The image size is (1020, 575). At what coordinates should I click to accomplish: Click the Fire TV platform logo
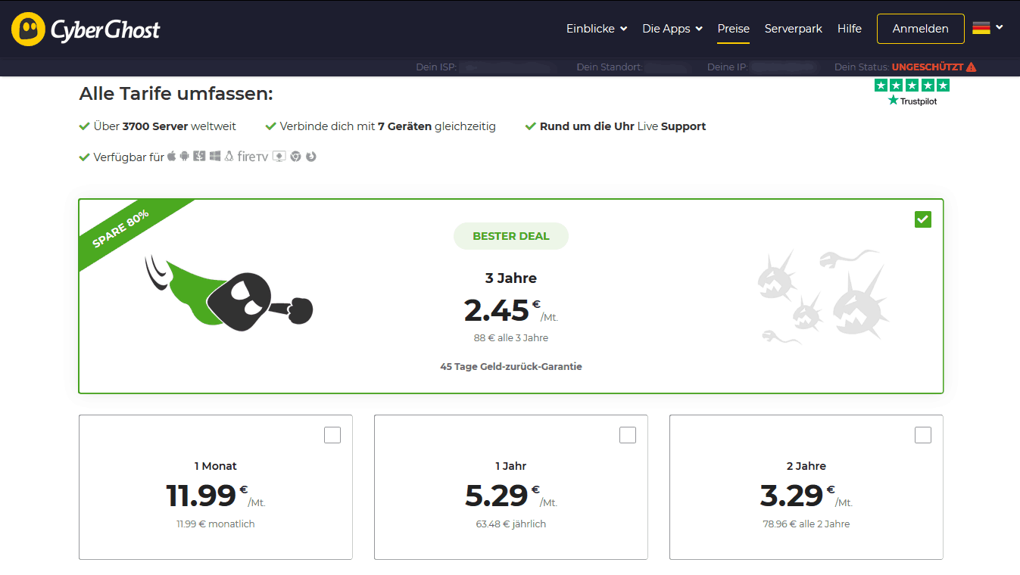tap(253, 157)
